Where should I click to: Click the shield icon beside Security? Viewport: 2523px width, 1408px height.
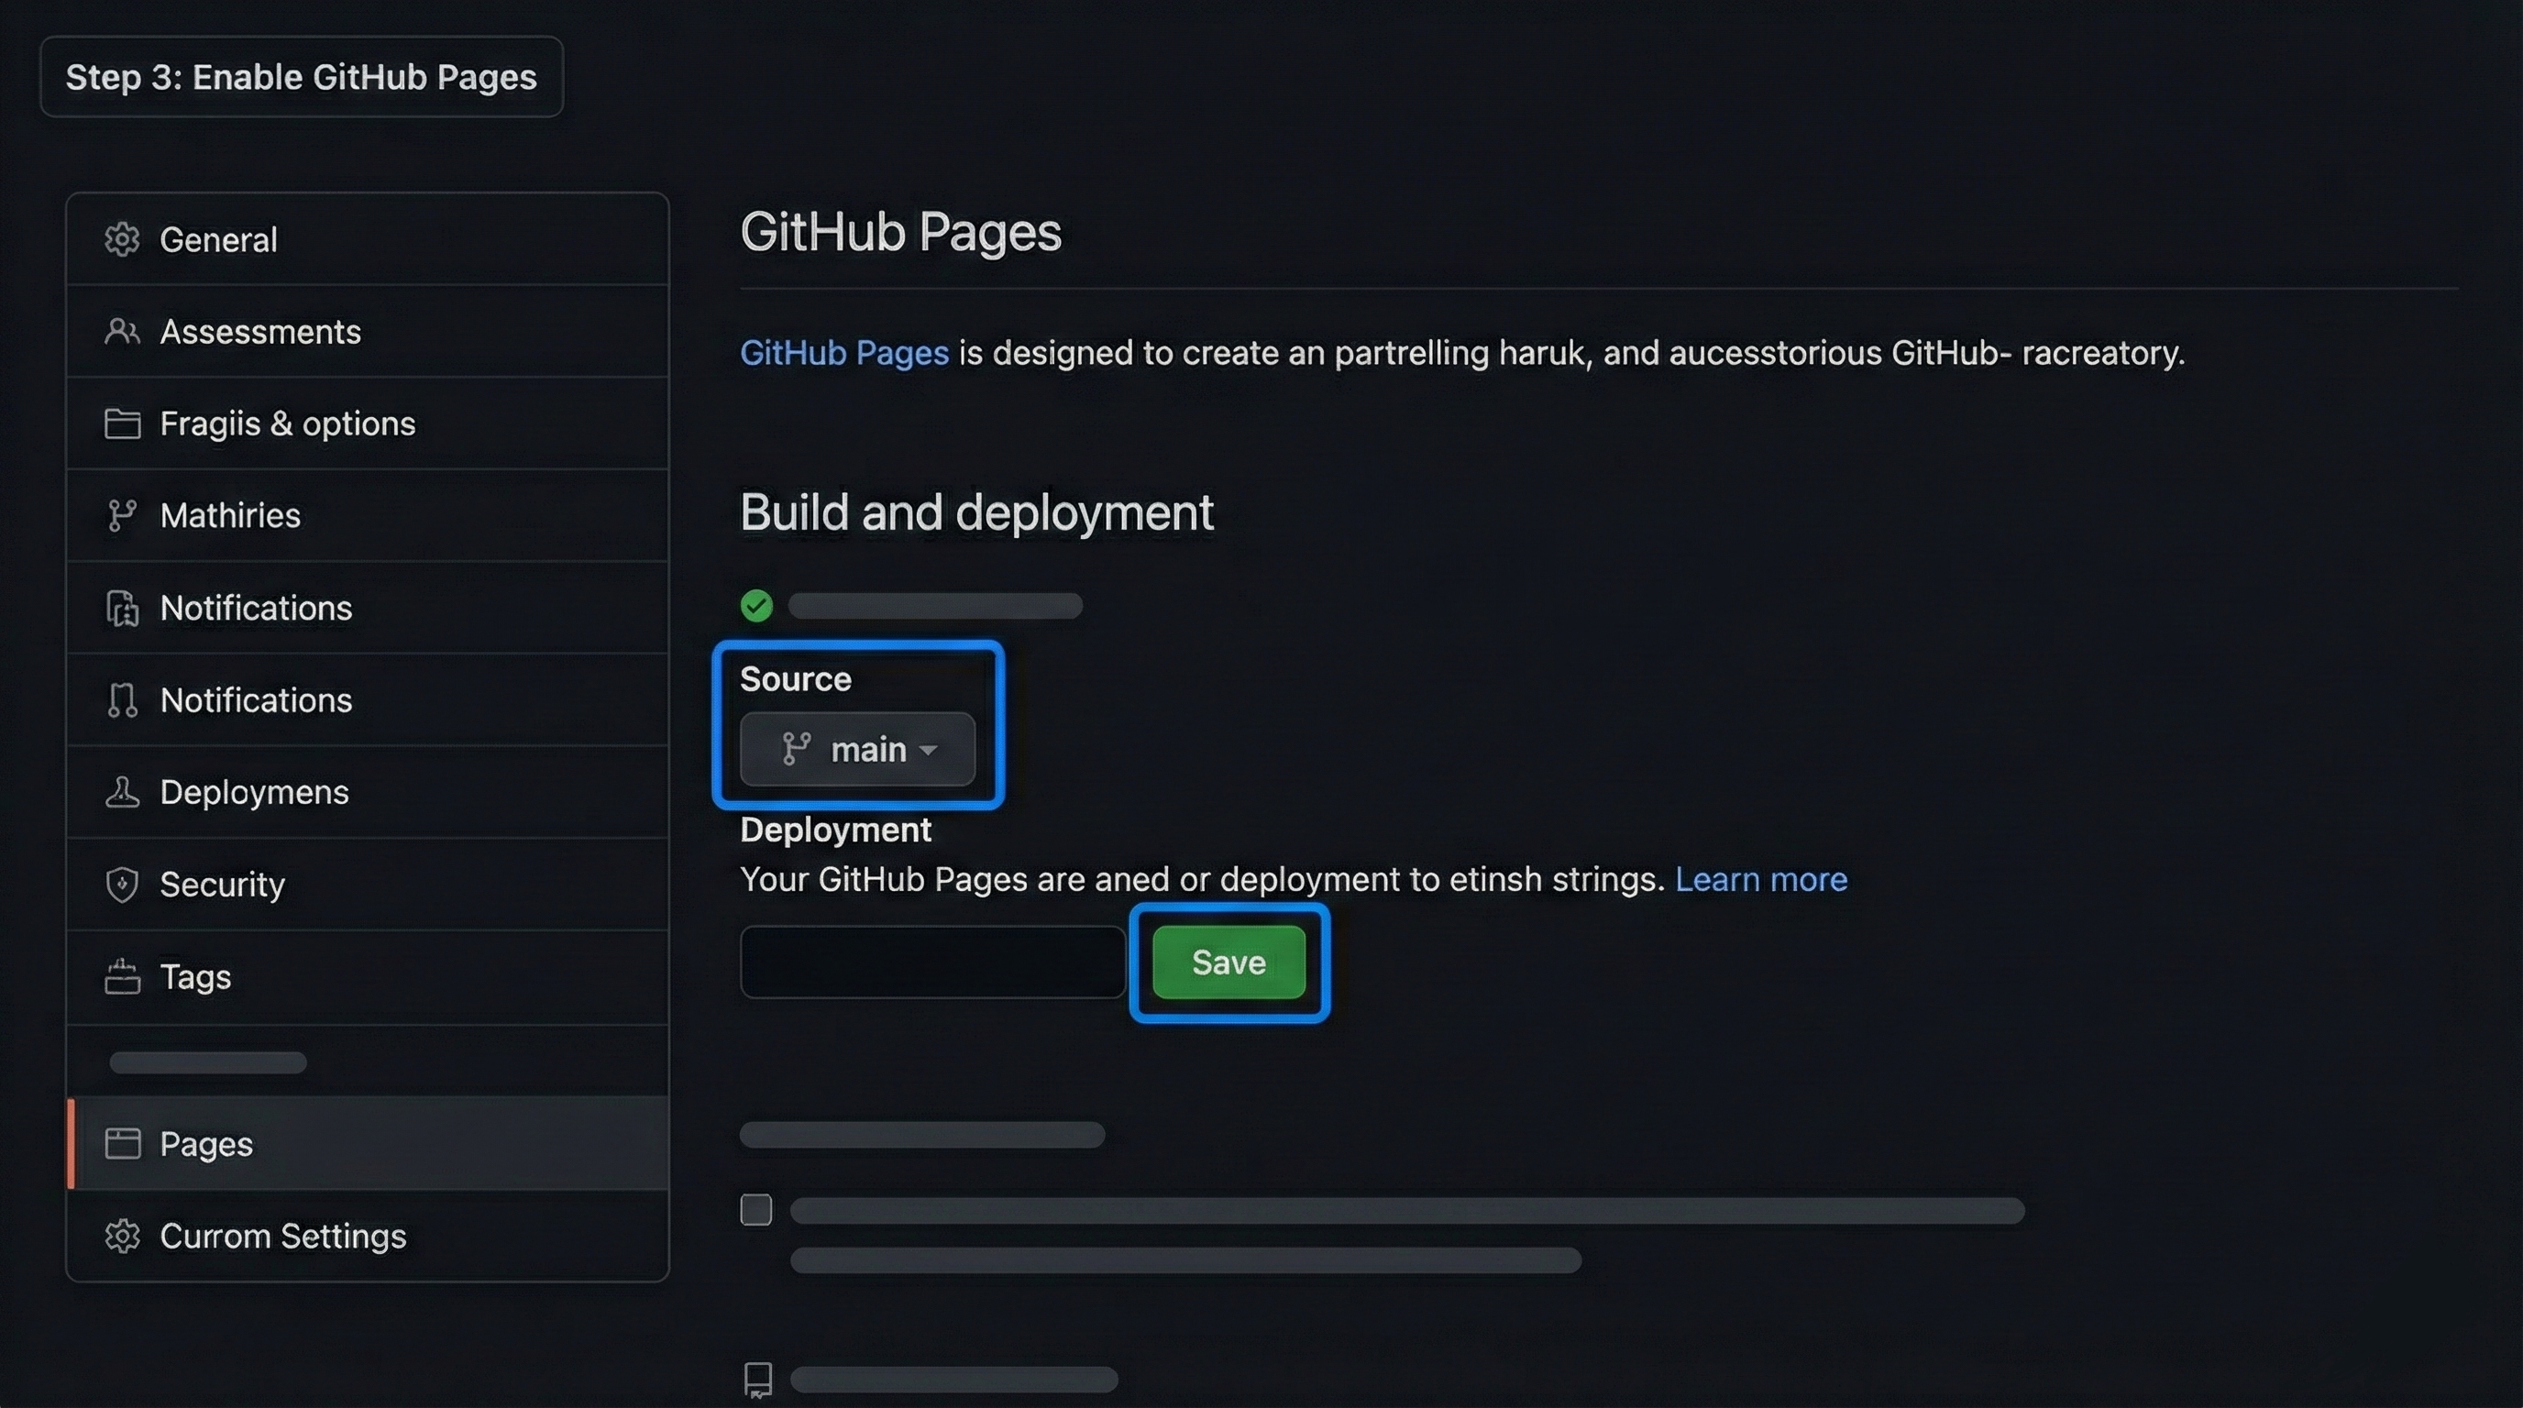pyautogui.click(x=121, y=885)
